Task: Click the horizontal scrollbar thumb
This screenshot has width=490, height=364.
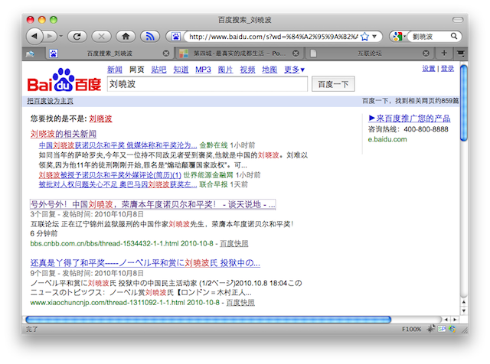Action: pyautogui.click(x=207, y=319)
